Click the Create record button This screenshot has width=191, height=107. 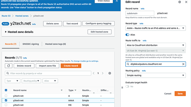point(71,66)
